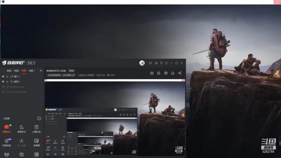Click app icon in background window title bar
The width and height of the screenshot is (281, 158).
pos(3,2)
